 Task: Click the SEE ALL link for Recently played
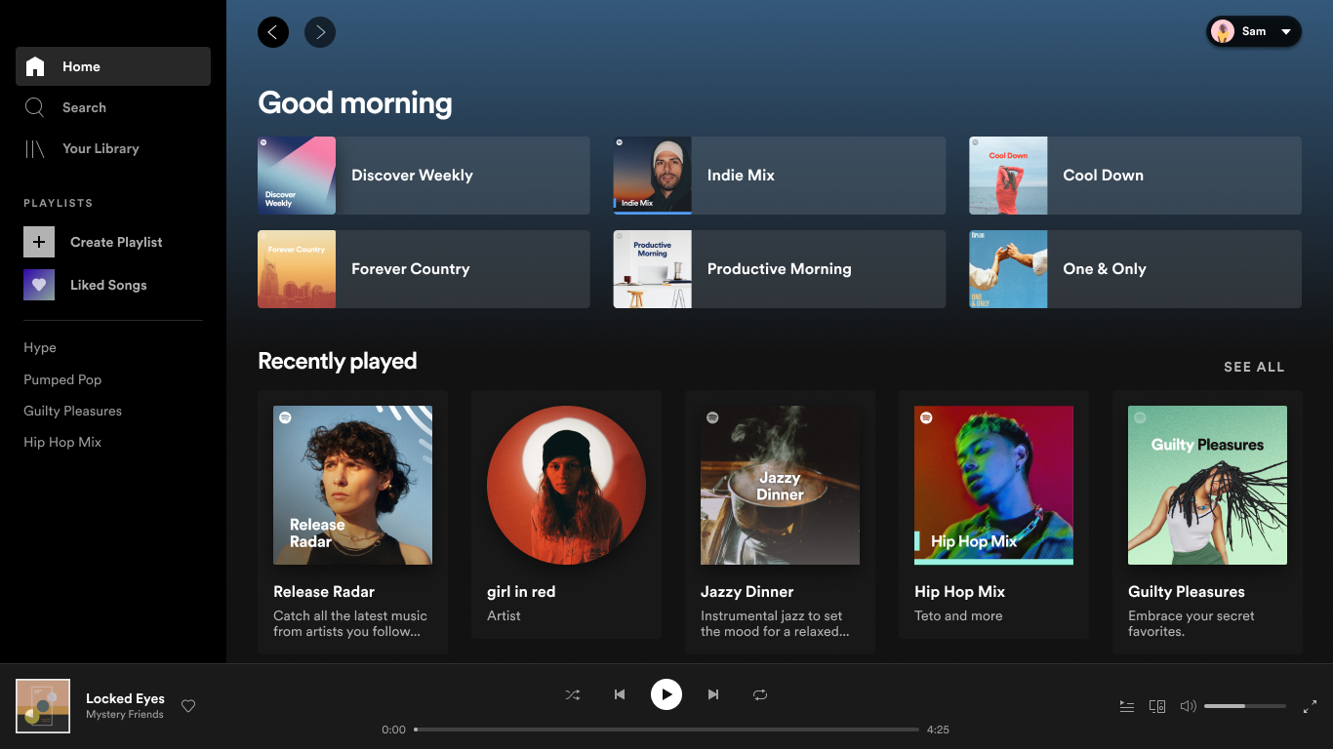pyautogui.click(x=1255, y=367)
